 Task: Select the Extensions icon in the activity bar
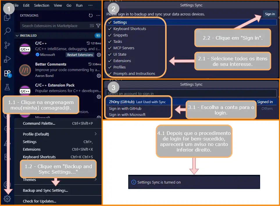click(8, 73)
